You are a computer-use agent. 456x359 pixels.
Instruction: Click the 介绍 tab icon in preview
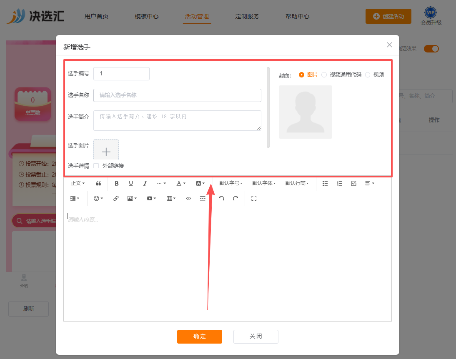click(24, 280)
